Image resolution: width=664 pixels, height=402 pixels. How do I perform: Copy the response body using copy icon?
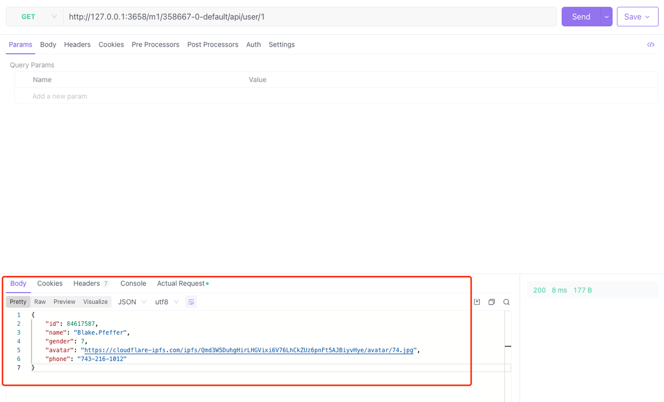[491, 302]
